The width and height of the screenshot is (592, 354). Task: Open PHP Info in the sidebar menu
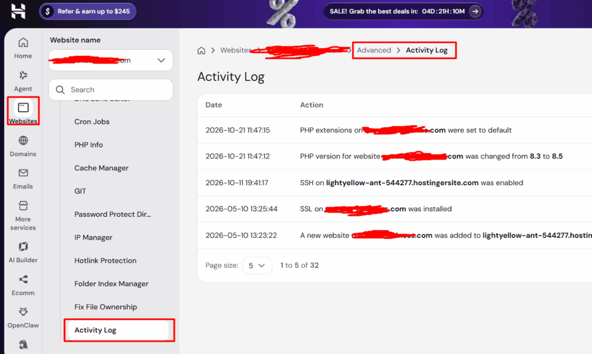(88, 145)
